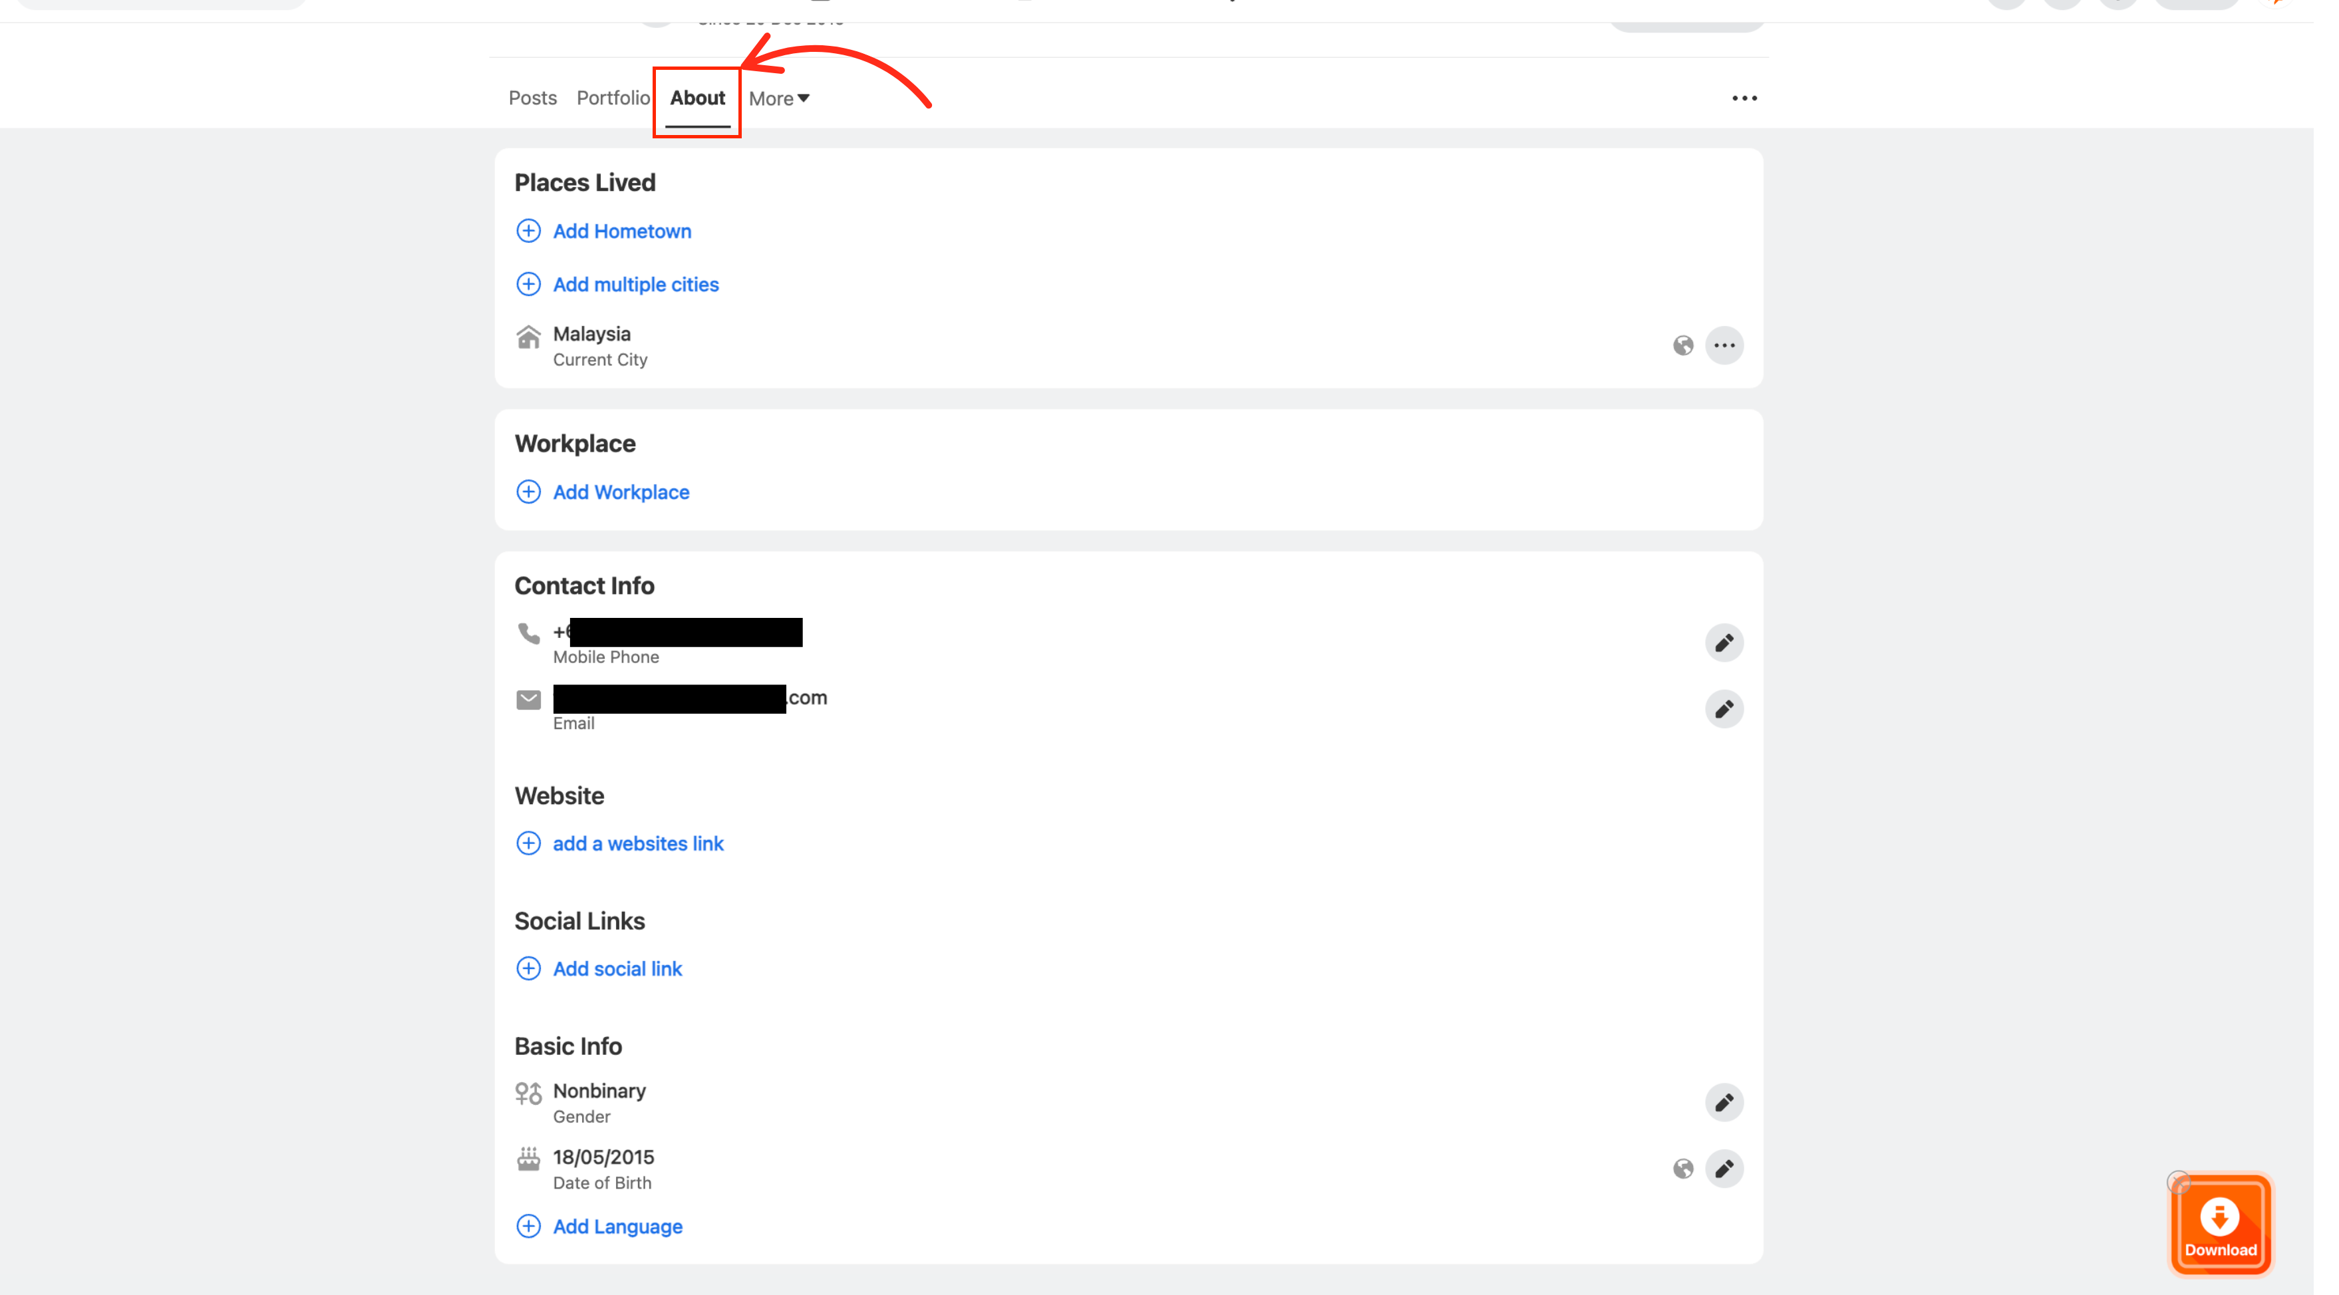Click the Add multiple cities link
Screen dimensions: 2339x1295
[x=635, y=284]
